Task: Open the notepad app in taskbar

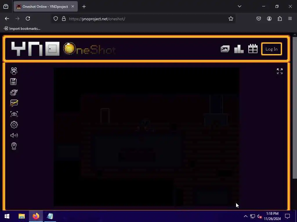Action: click(50, 216)
